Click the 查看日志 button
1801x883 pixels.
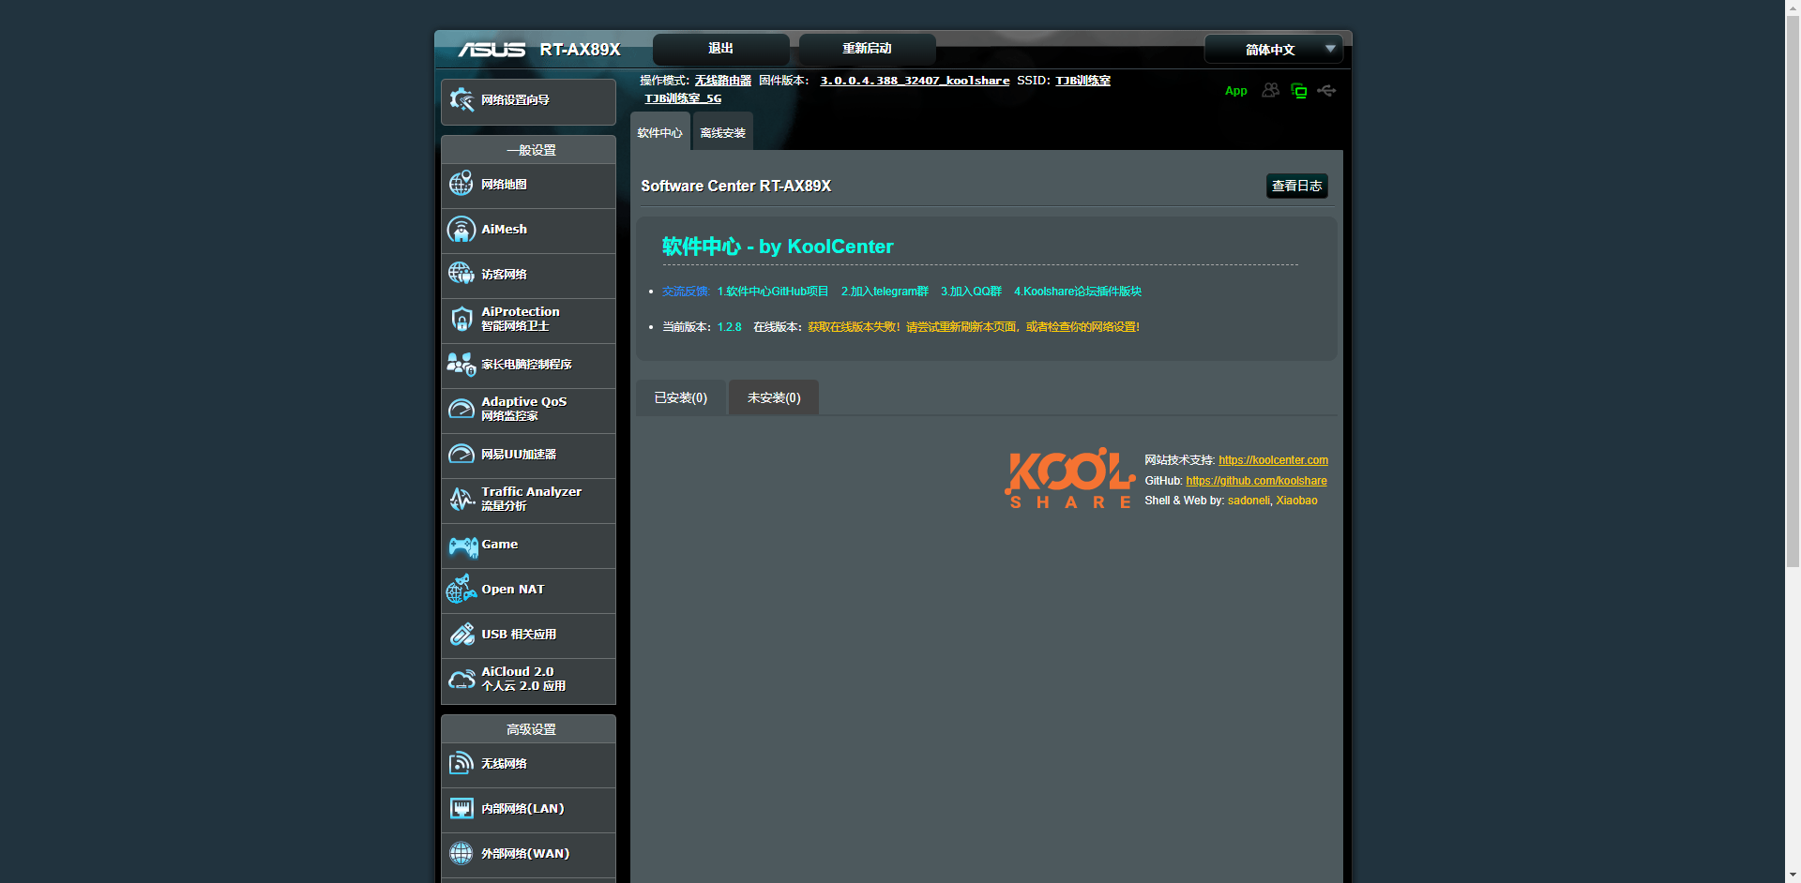click(1296, 187)
